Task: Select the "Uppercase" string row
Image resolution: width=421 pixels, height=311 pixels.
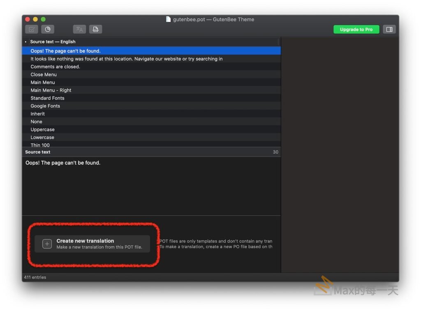Action: tap(42, 129)
